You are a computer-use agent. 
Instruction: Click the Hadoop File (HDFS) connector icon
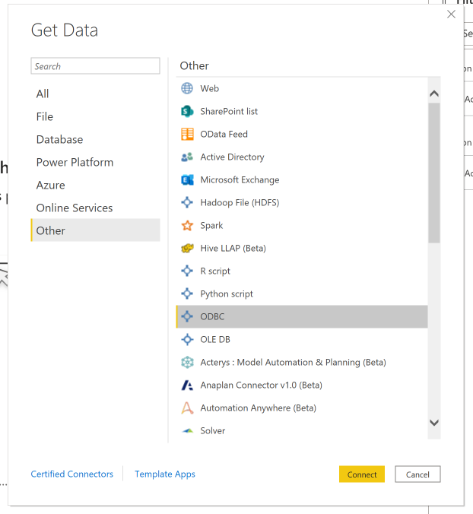pyautogui.click(x=187, y=202)
